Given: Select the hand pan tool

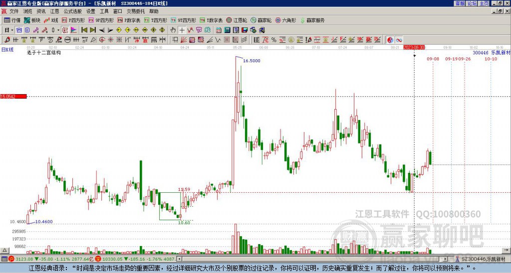Looking at the screenshot, I should coord(173,30).
